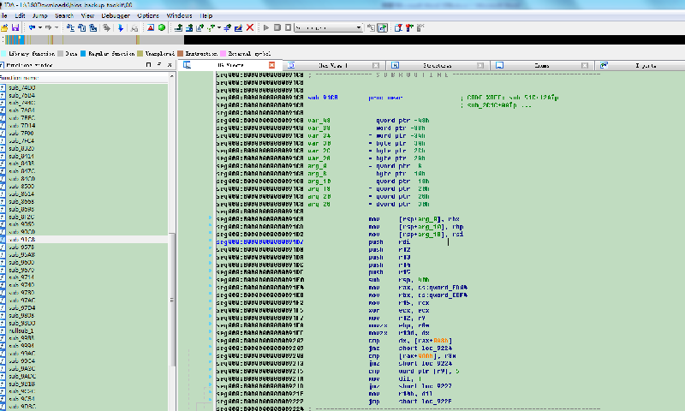This screenshot has height=411, width=685.
Task: Switch to the Enums tab
Action: (543, 65)
